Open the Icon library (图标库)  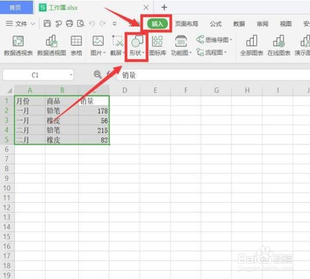158,45
